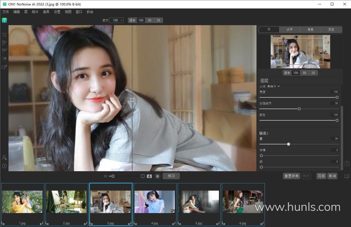351x227 pixels.
Task: Click the 完成 done button
Action: coord(321,176)
